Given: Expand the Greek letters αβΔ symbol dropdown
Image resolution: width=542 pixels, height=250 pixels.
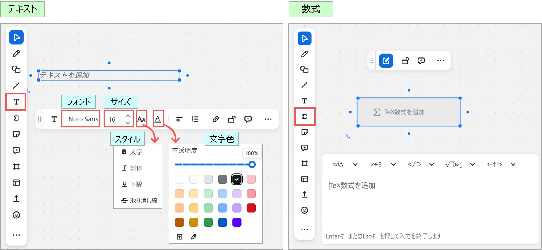Looking at the screenshot, I should pyautogui.click(x=355, y=164).
